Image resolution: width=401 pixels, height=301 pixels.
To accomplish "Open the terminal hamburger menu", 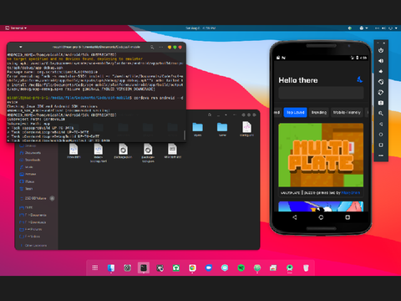I will [161, 47].
